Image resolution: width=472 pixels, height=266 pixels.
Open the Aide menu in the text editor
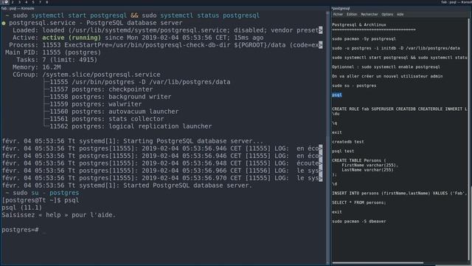click(400, 14)
